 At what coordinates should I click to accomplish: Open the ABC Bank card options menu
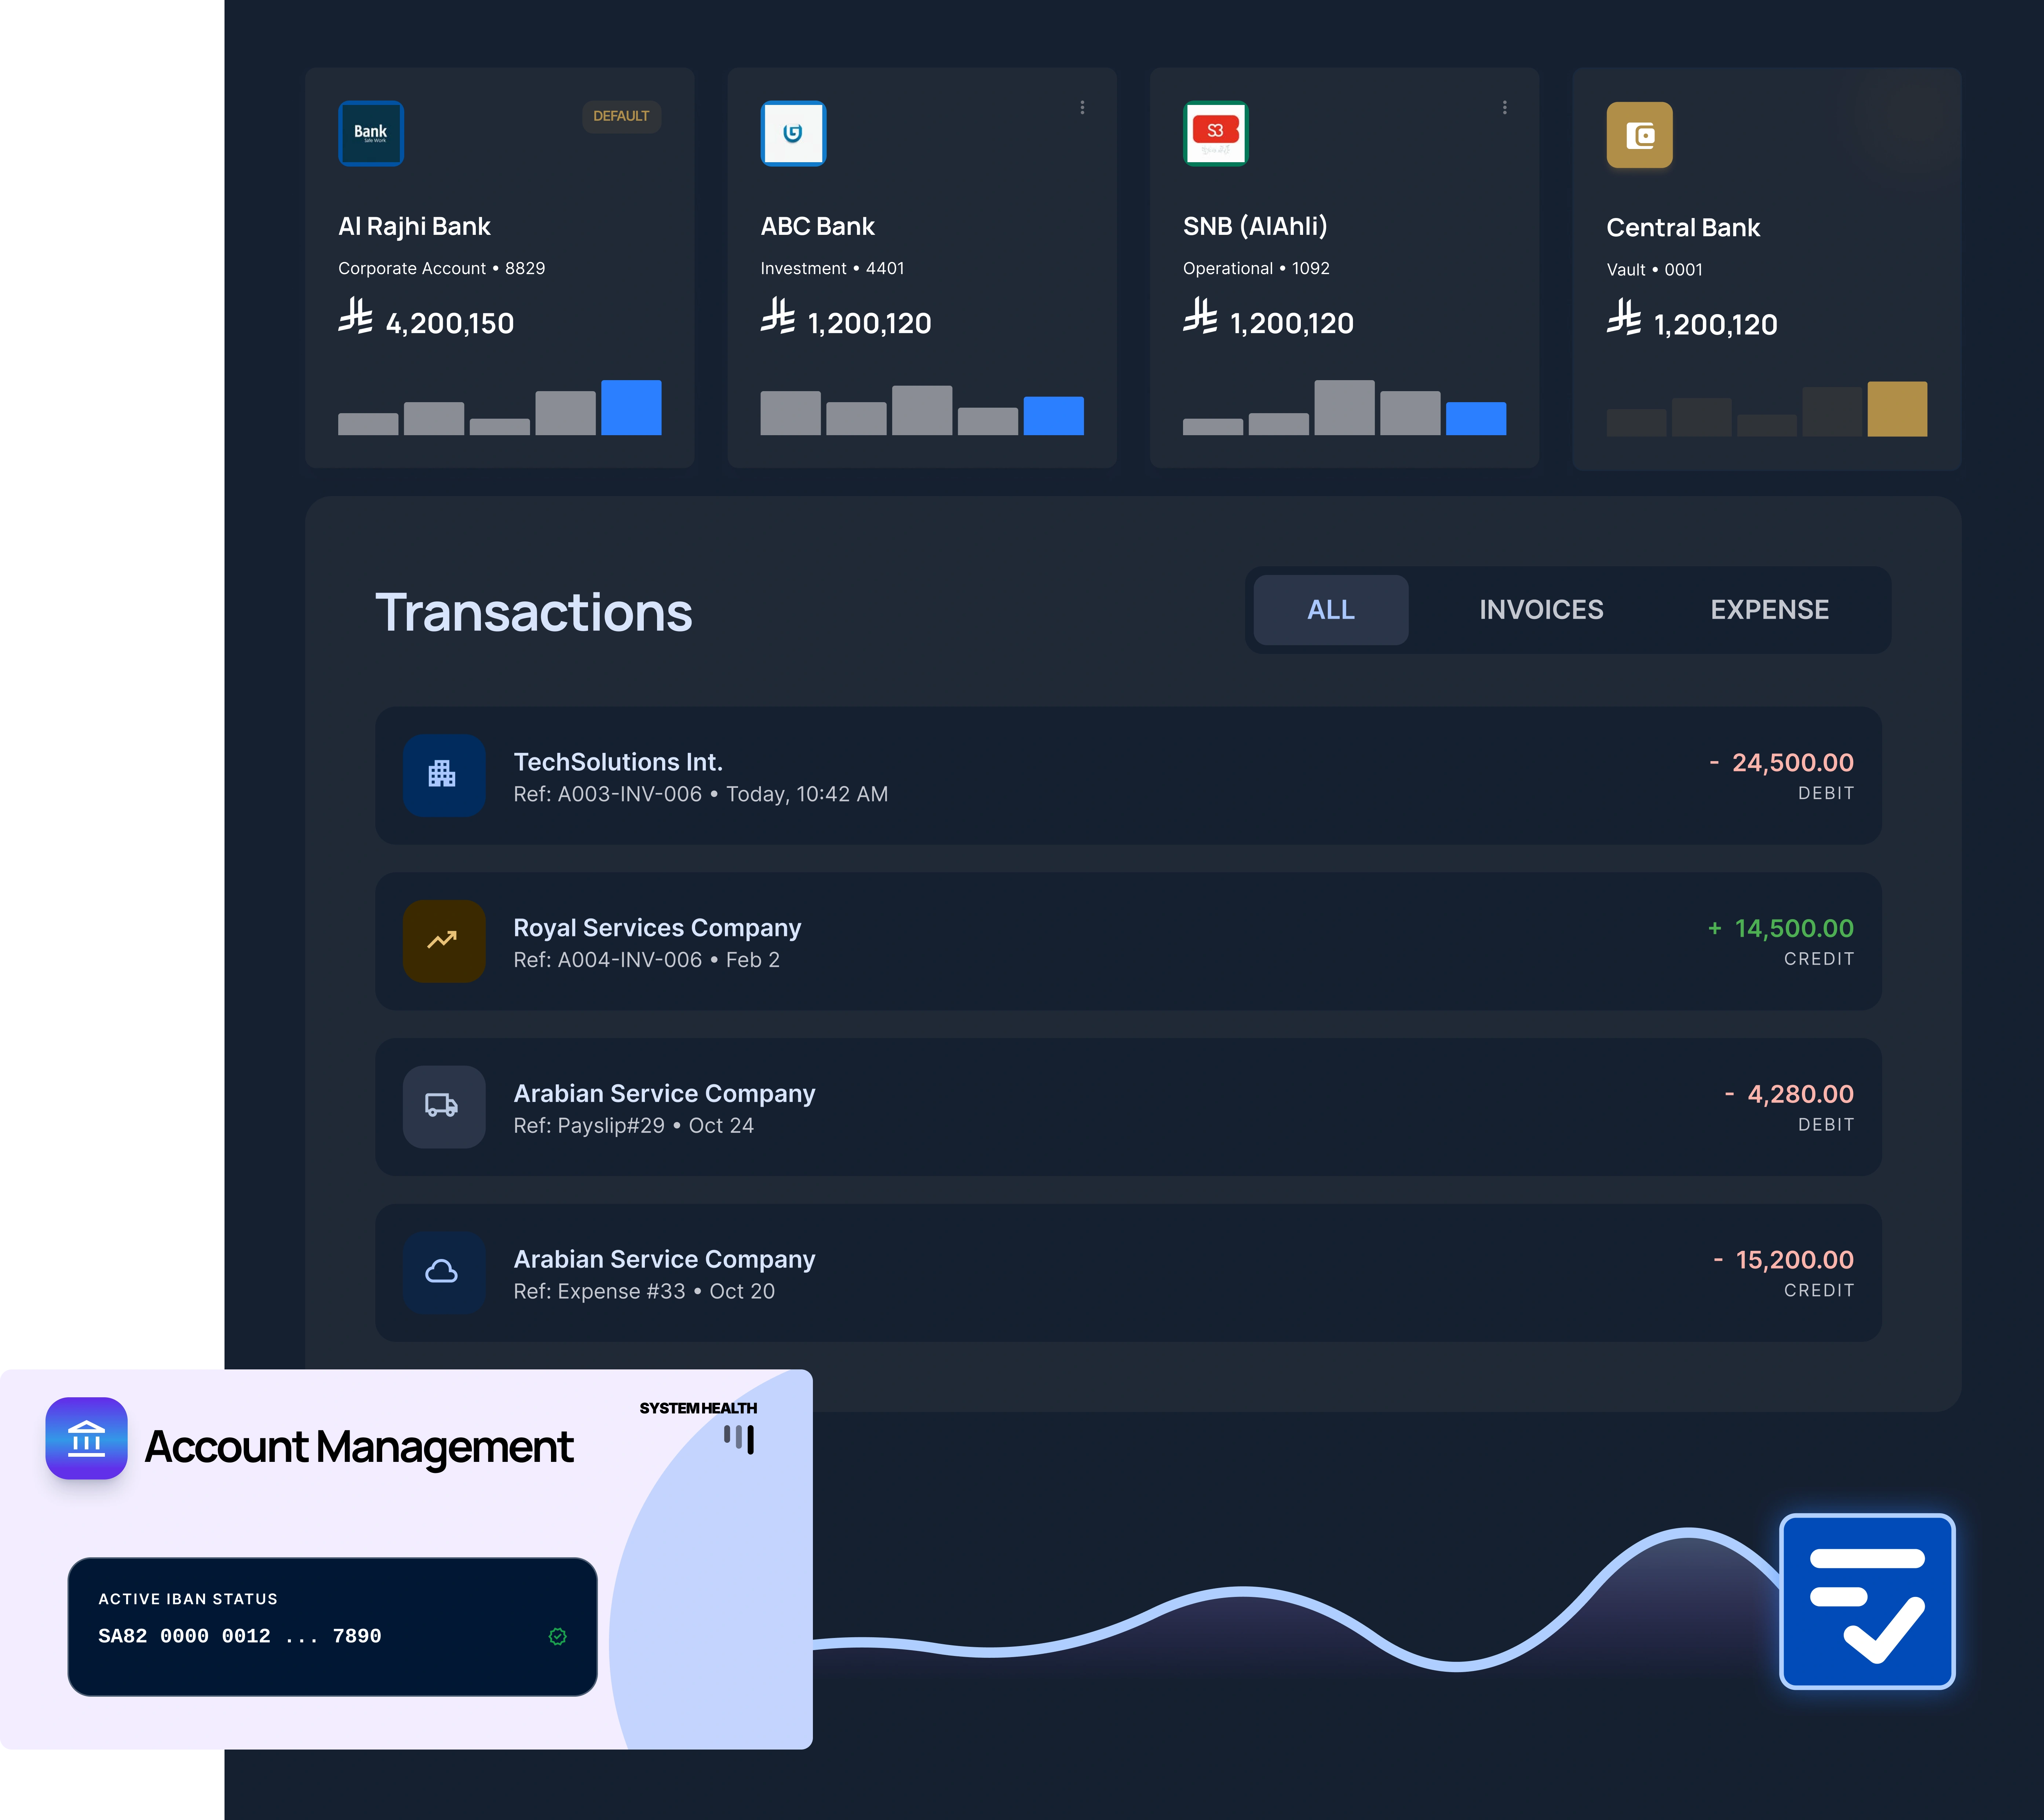pyautogui.click(x=1082, y=107)
